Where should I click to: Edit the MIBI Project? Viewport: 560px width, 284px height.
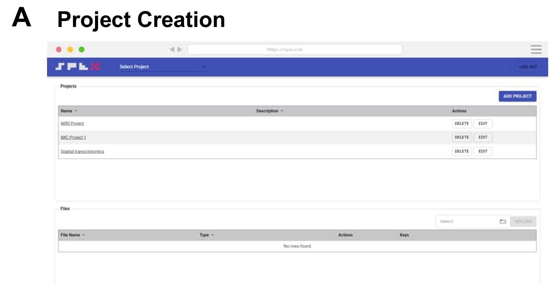tap(483, 124)
